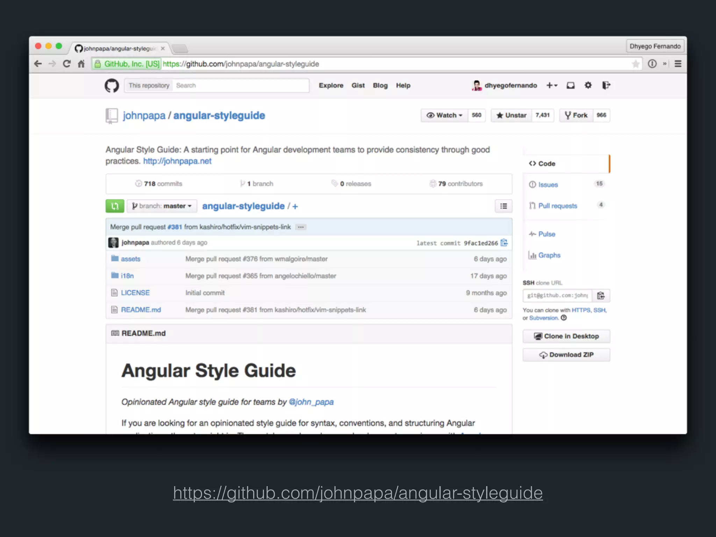The height and width of the screenshot is (537, 716).
Task: Toggle Unstar on the repository
Action: point(511,115)
